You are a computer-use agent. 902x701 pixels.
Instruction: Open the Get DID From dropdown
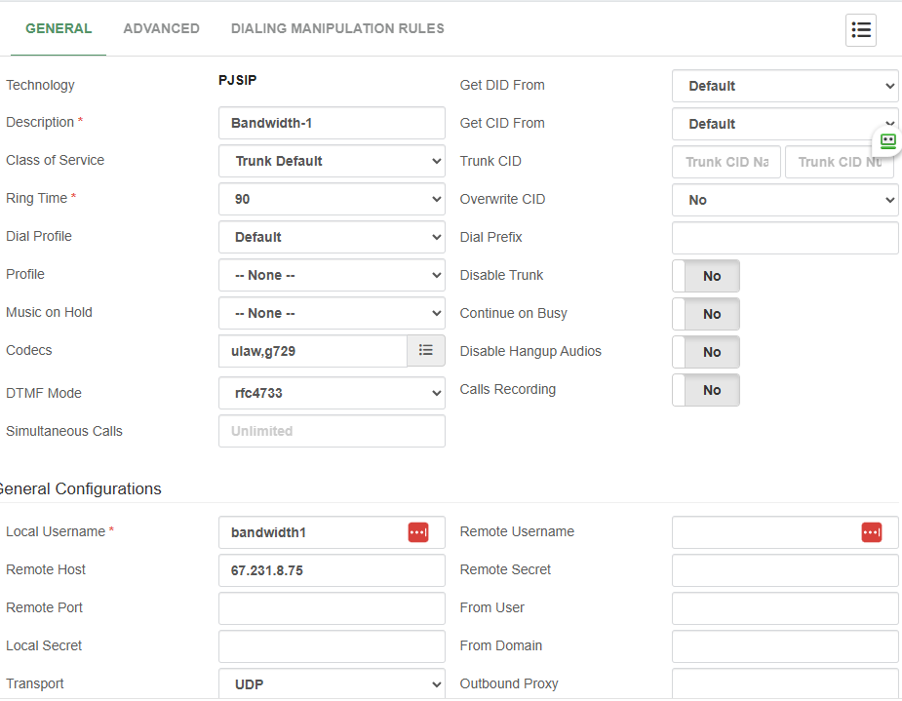tap(785, 86)
